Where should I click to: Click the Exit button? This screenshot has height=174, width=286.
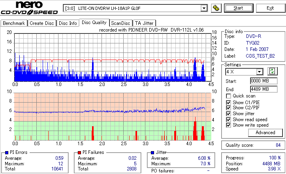(x=270, y=8)
